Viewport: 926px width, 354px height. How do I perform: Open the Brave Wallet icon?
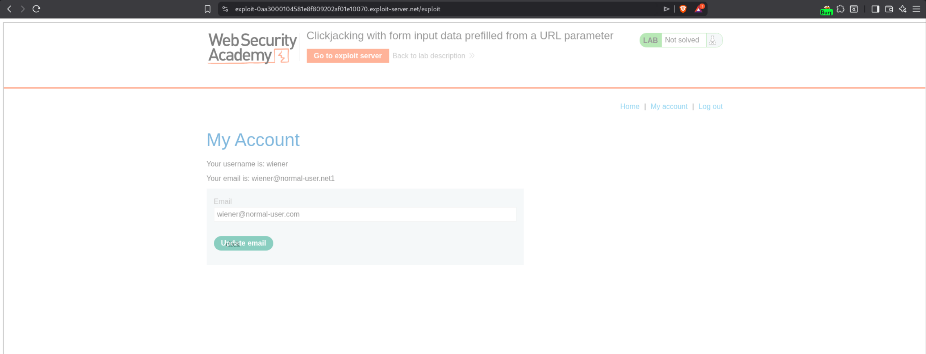coord(889,9)
